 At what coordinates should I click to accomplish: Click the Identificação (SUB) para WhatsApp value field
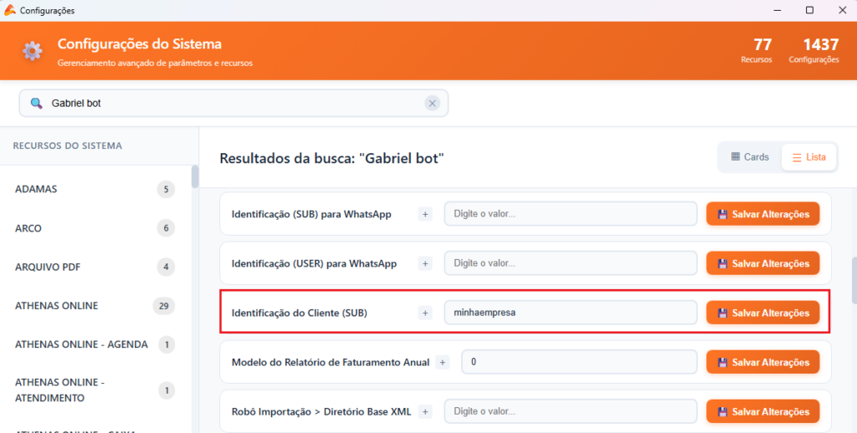click(570, 214)
